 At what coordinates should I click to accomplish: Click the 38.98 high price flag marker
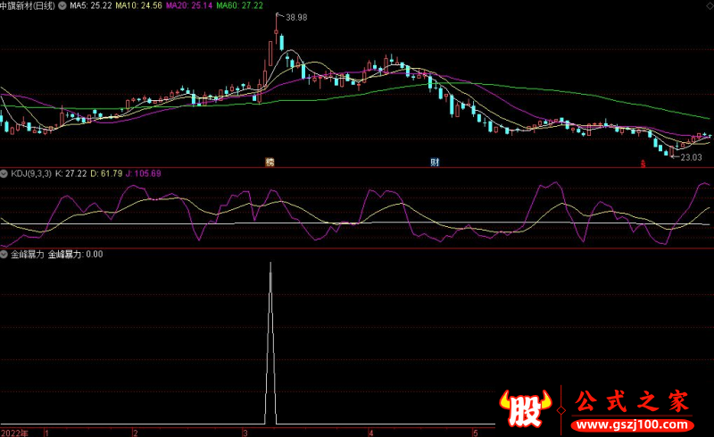[294, 18]
